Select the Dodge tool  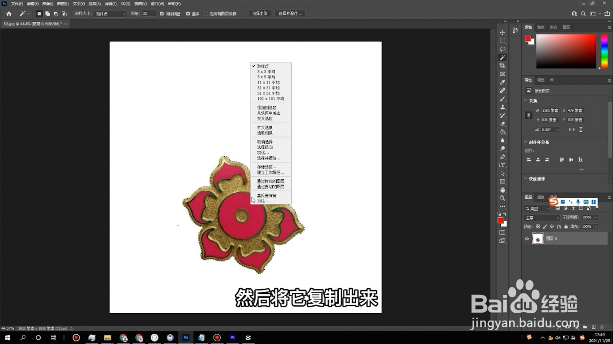[503, 149]
